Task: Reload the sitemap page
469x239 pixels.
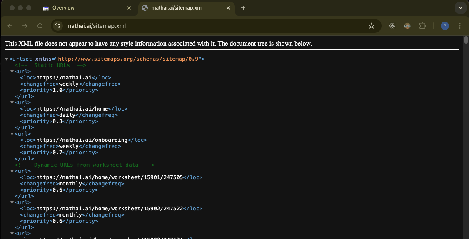Action: pos(40,26)
